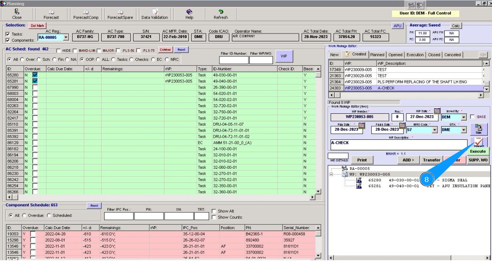The image size is (492, 261).
Task: Tick the Show All checkbox
Action: [214, 211]
